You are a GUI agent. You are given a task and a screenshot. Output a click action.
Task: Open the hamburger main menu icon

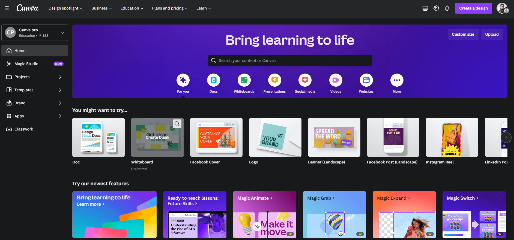7,8
